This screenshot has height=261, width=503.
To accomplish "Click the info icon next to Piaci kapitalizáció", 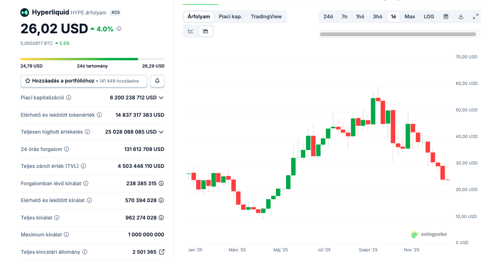I will pos(69,97).
